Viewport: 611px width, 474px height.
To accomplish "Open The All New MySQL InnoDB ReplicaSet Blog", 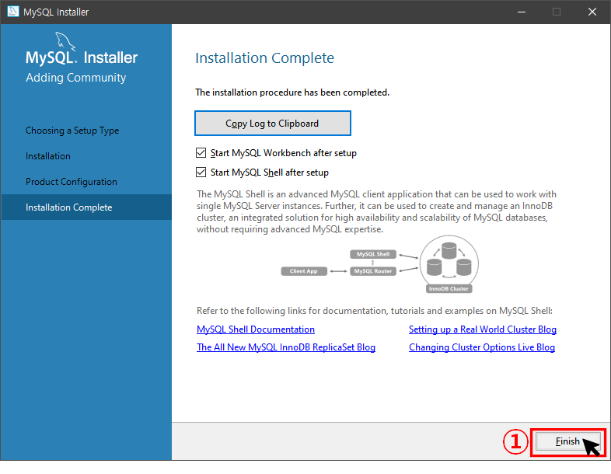I will (x=286, y=347).
